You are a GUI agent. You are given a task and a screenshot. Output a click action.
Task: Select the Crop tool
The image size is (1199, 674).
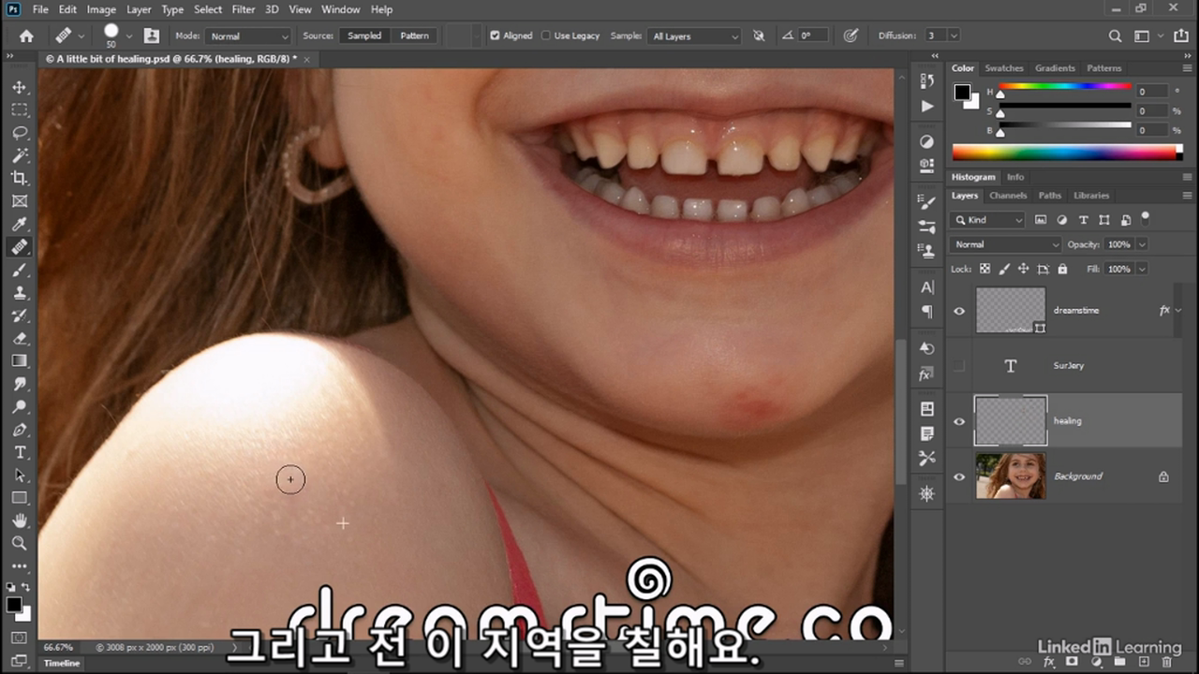tap(20, 178)
